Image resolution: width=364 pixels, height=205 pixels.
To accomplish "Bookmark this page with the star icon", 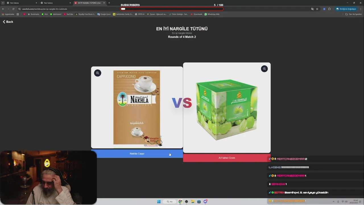I will 317,9.
